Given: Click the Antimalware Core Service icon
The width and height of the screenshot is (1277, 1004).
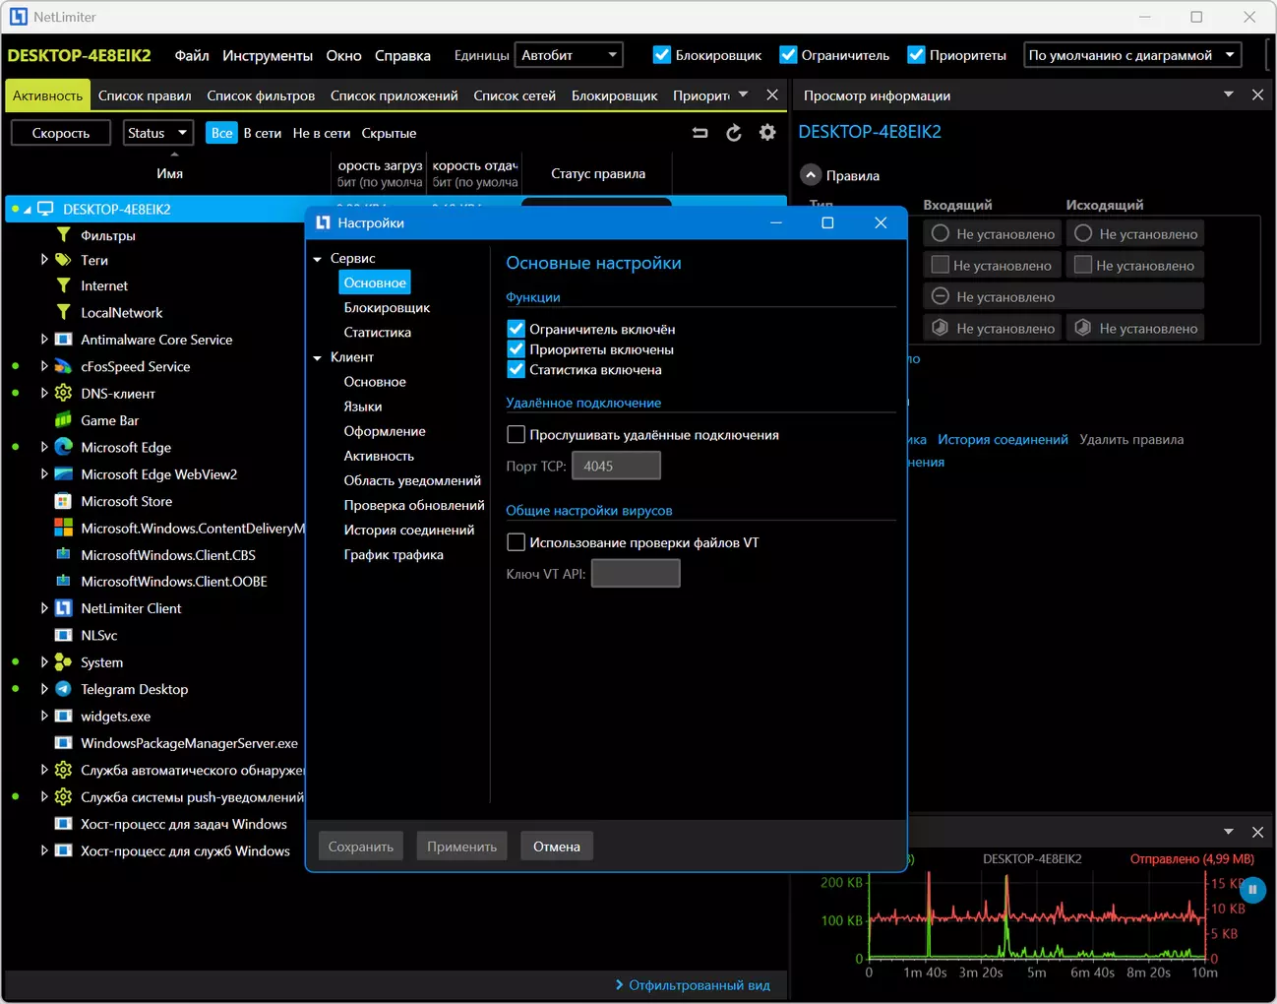Looking at the screenshot, I should coord(64,340).
